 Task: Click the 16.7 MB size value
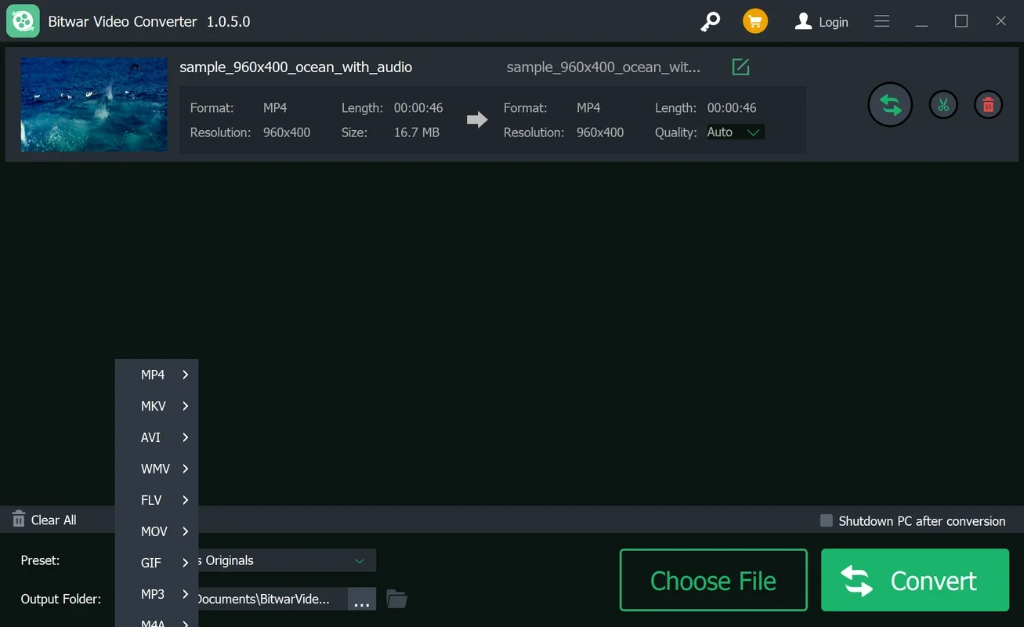tap(417, 132)
